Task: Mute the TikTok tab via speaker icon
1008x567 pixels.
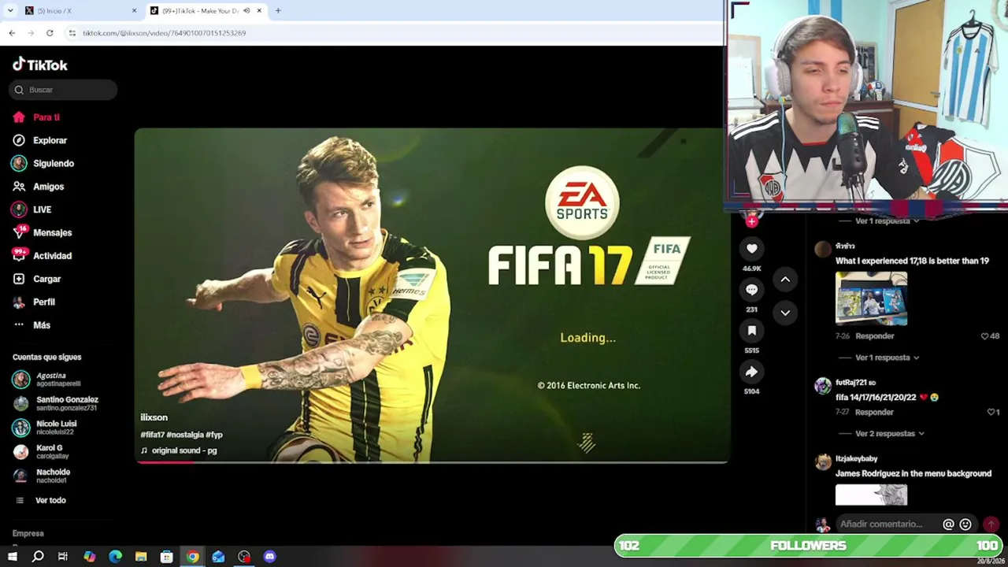Action: [246, 11]
